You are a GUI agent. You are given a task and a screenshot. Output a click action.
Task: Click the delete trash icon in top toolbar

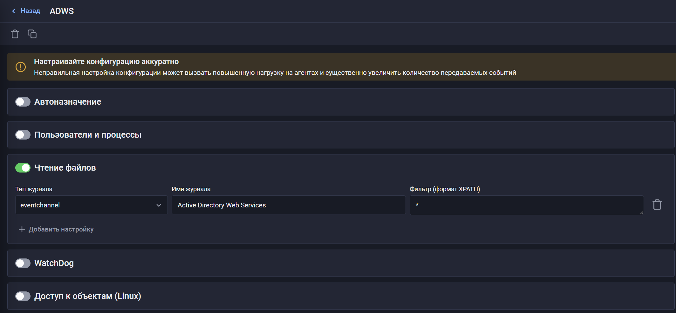15,34
